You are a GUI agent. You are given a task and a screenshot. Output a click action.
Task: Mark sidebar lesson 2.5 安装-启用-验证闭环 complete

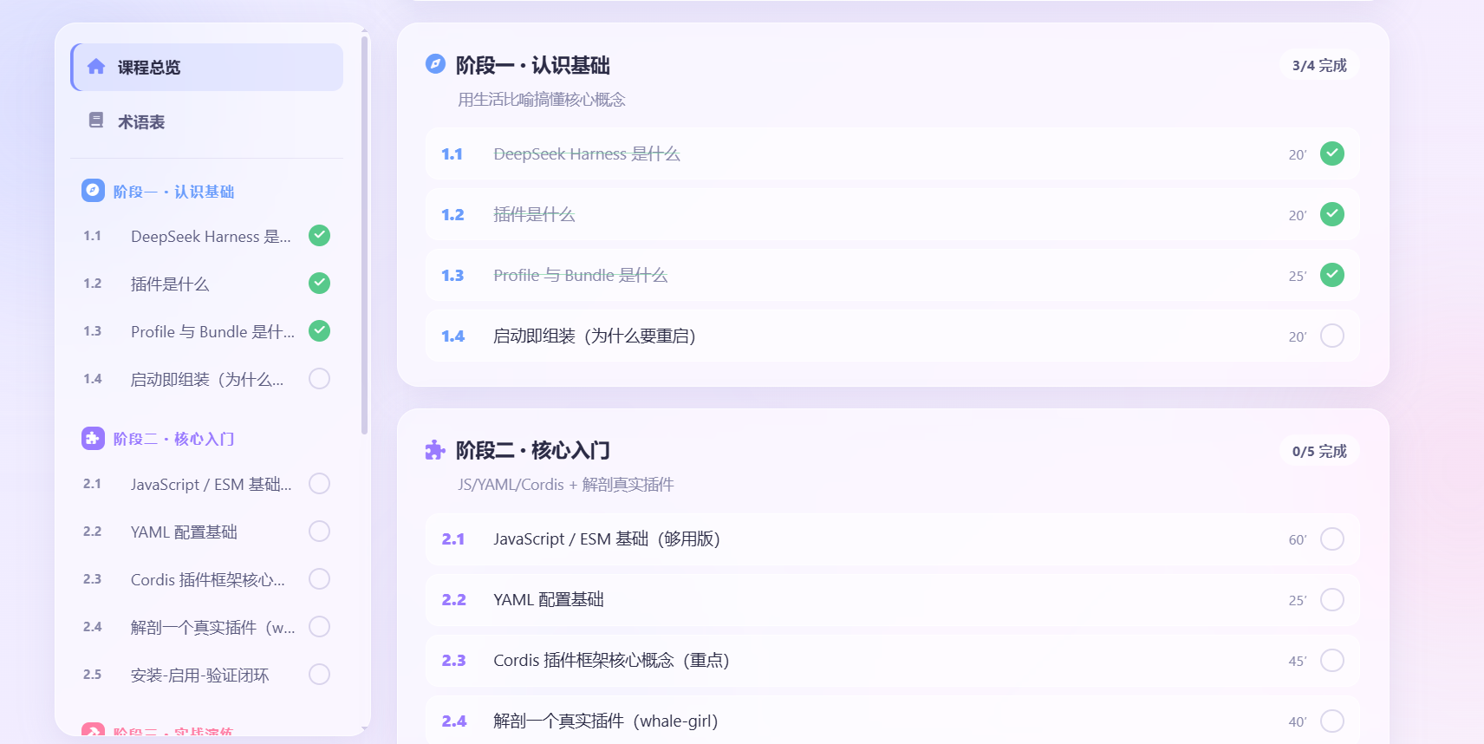click(x=320, y=674)
